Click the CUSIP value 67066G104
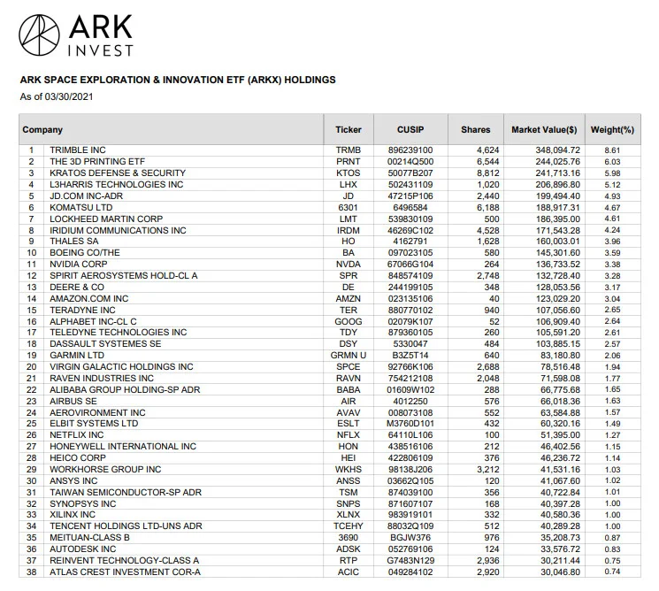Viewport: 659px width, 591px height. (x=410, y=264)
